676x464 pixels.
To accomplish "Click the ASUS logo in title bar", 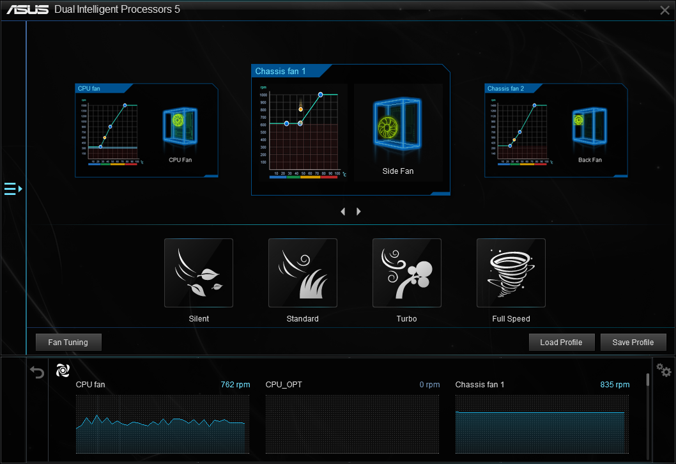I will [27, 10].
